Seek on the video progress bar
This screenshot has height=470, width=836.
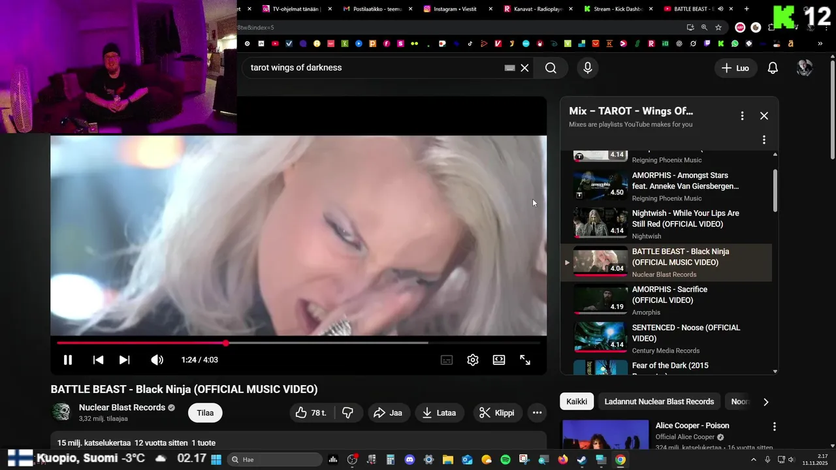[298, 343]
